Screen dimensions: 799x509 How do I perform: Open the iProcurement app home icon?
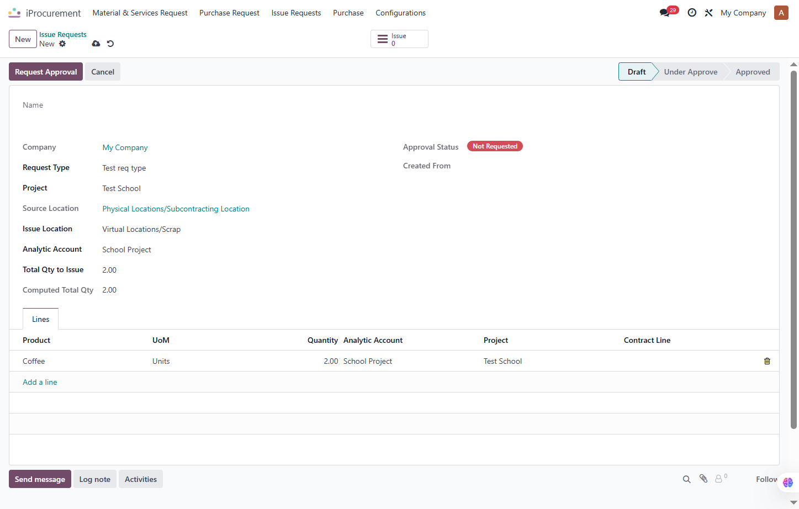click(14, 13)
